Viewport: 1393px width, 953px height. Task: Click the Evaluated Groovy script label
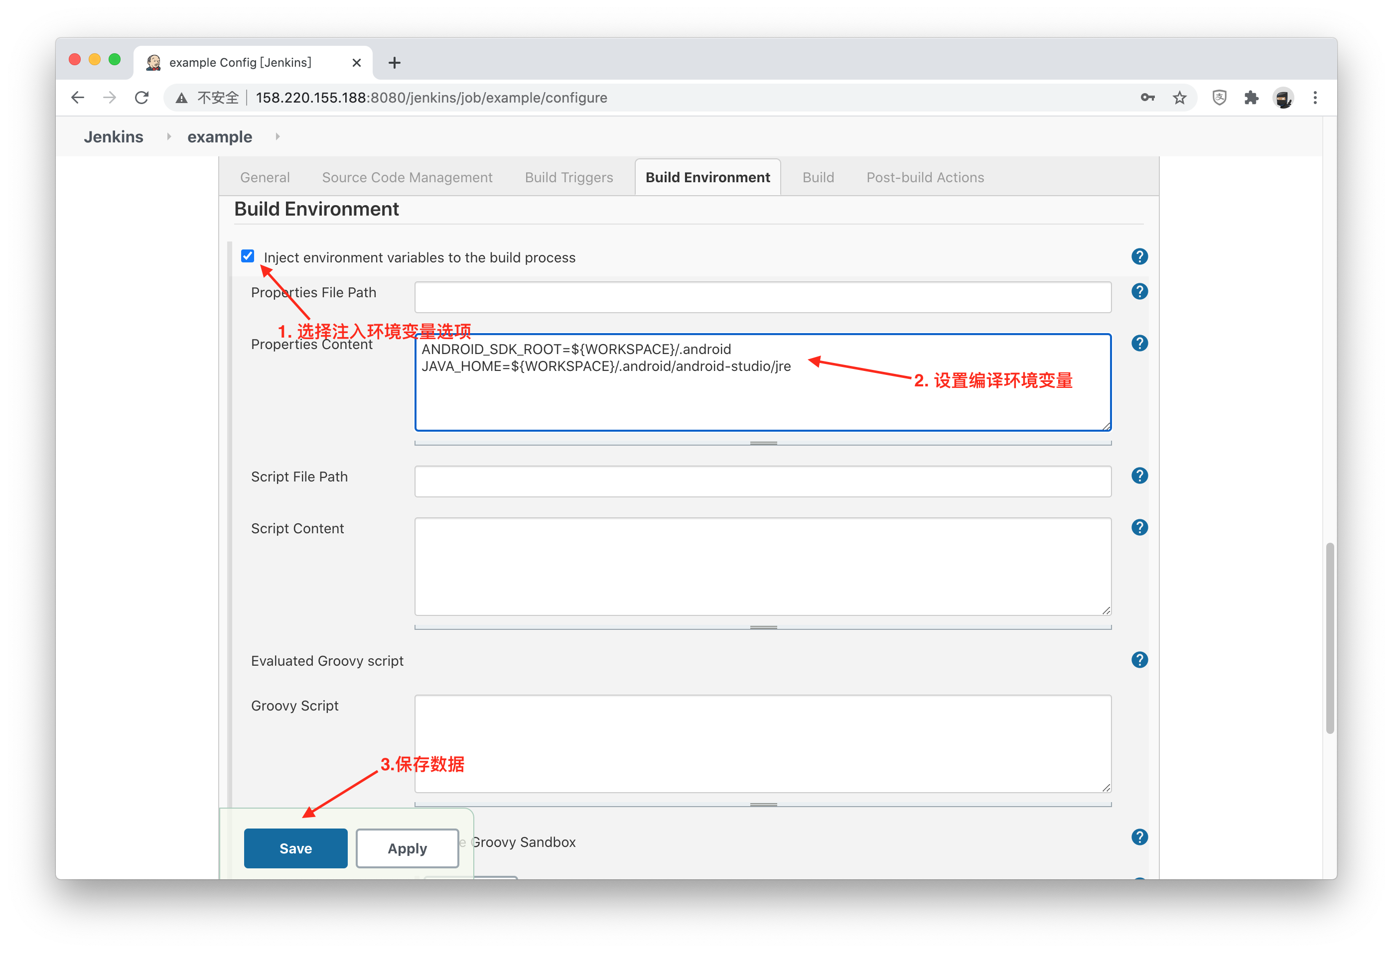(x=327, y=661)
